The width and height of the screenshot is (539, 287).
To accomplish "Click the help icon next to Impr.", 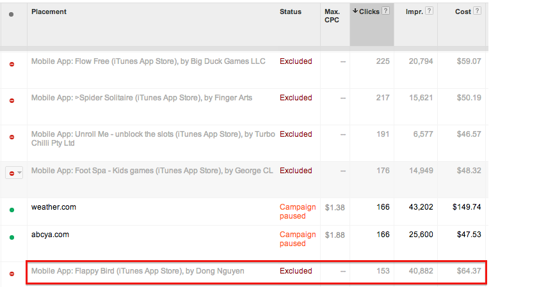I will (429, 11).
